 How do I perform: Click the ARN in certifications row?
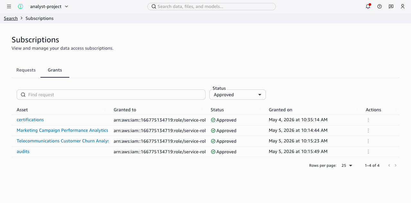[x=160, y=120]
